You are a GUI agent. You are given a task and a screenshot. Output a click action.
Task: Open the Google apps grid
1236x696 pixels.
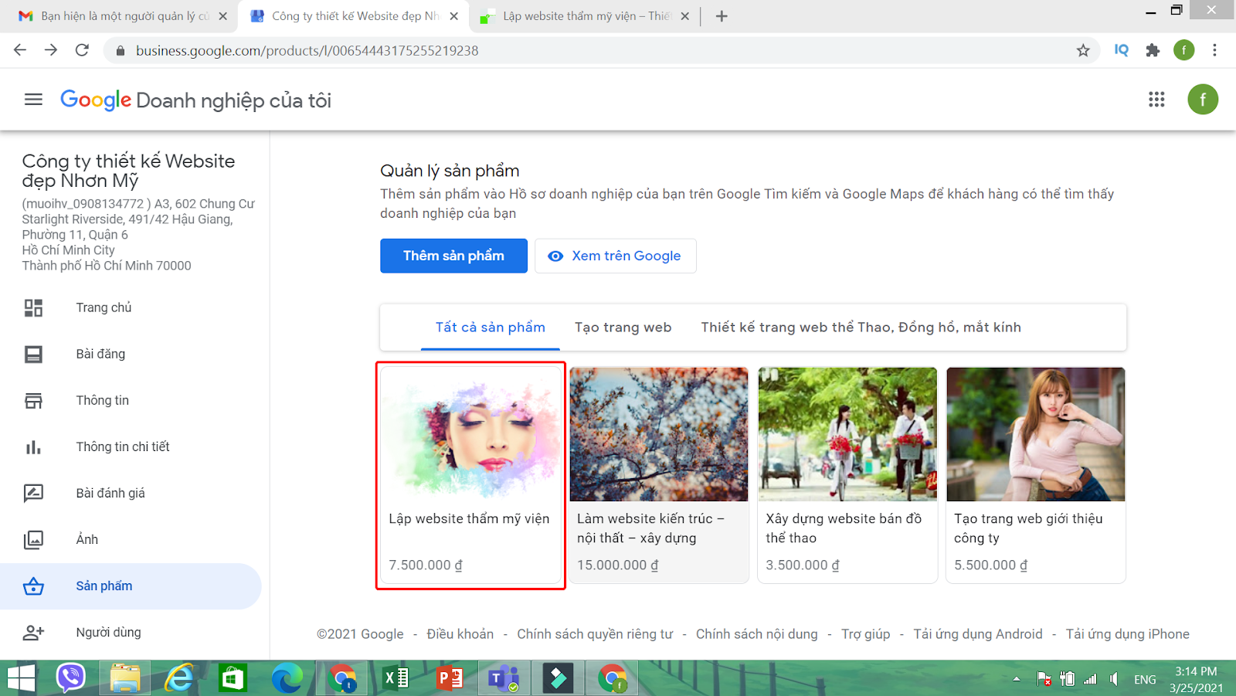(x=1156, y=100)
